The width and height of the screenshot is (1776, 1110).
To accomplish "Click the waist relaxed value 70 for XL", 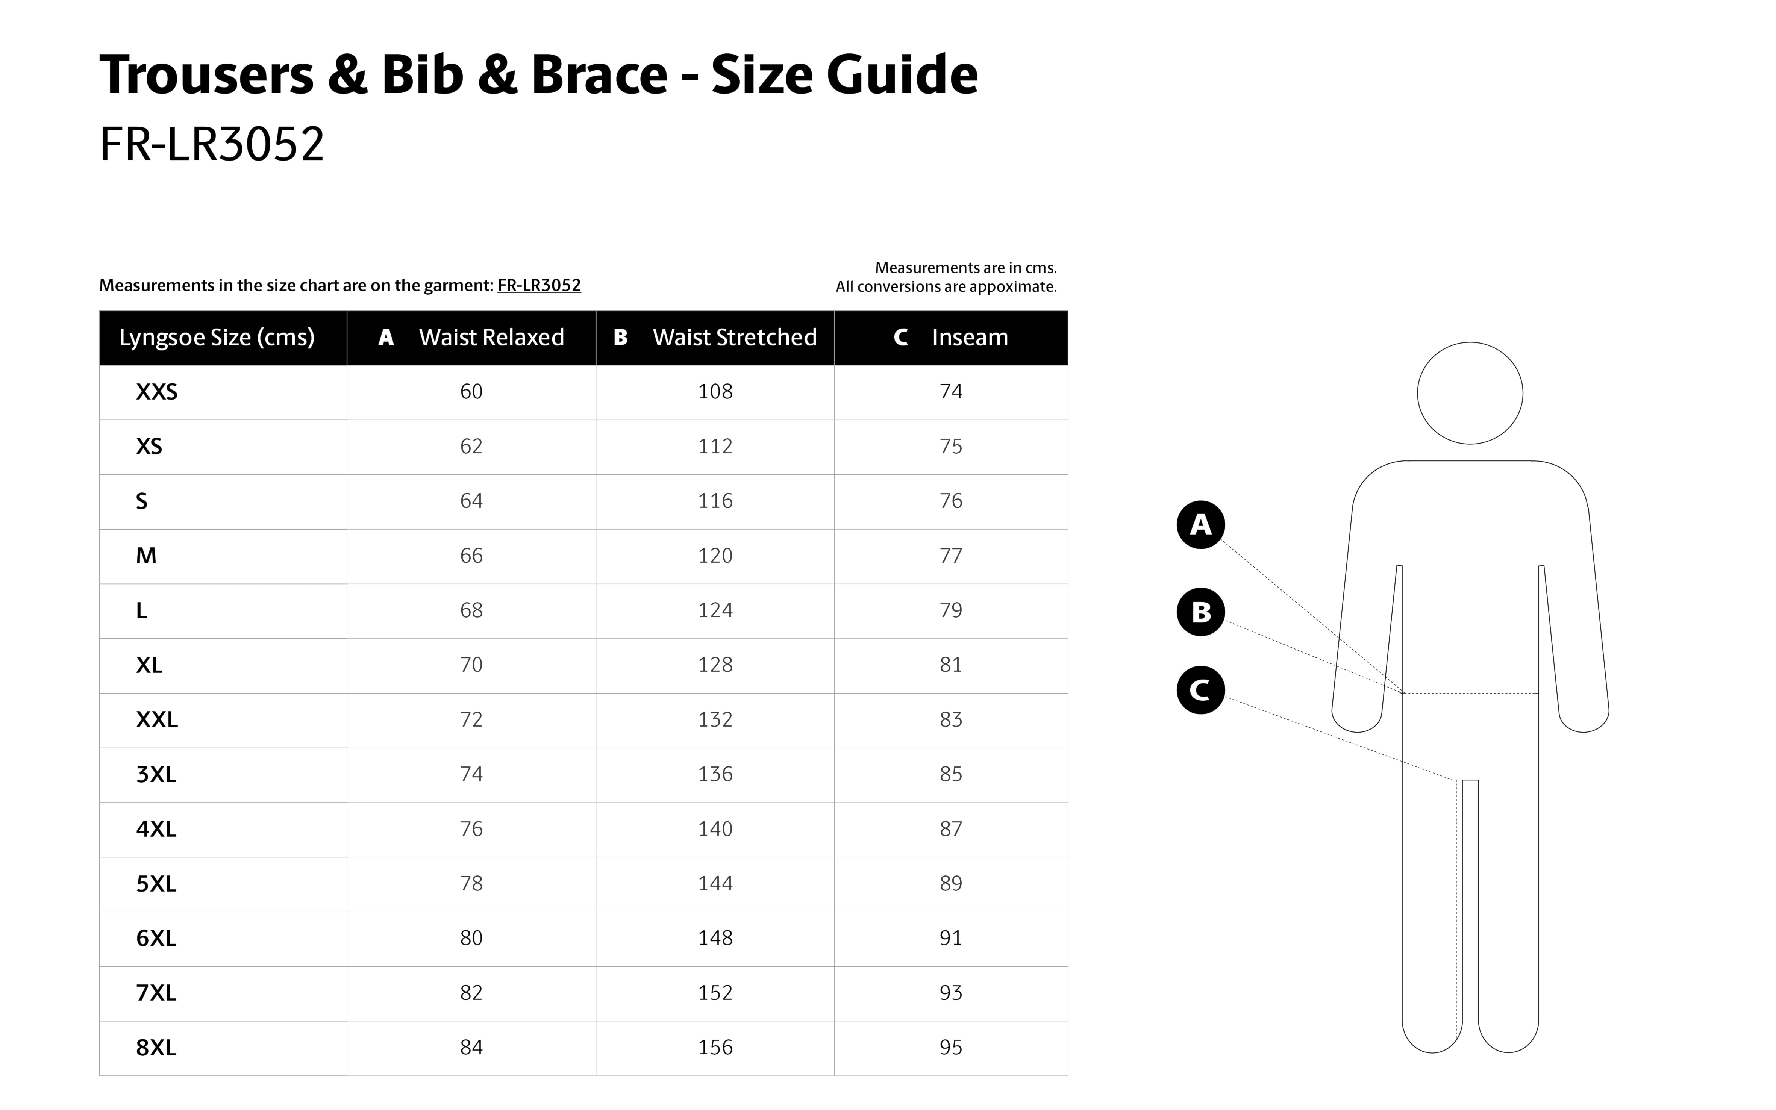I will point(471,665).
